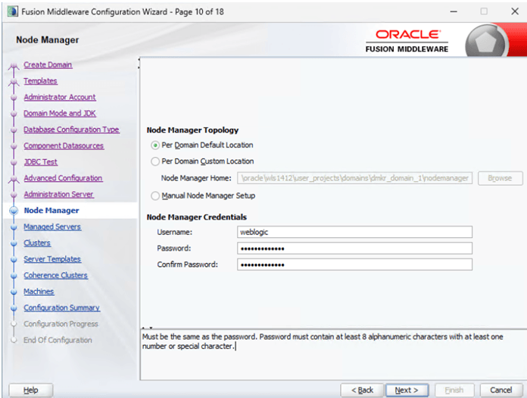Close the Configuration Wizard window
The height and width of the screenshot is (398, 527).
tap(515, 11)
